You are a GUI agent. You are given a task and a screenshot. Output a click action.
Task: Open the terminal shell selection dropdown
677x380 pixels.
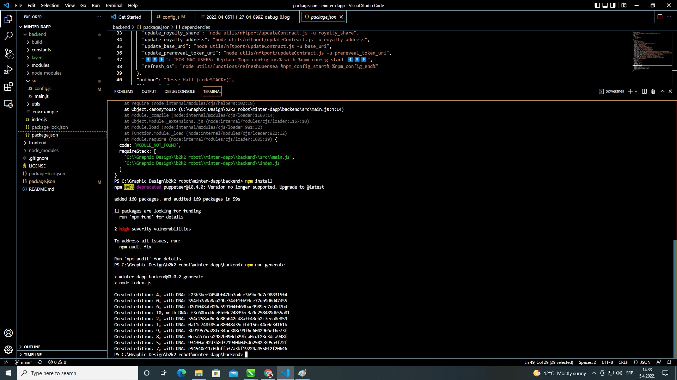[x=636, y=91]
